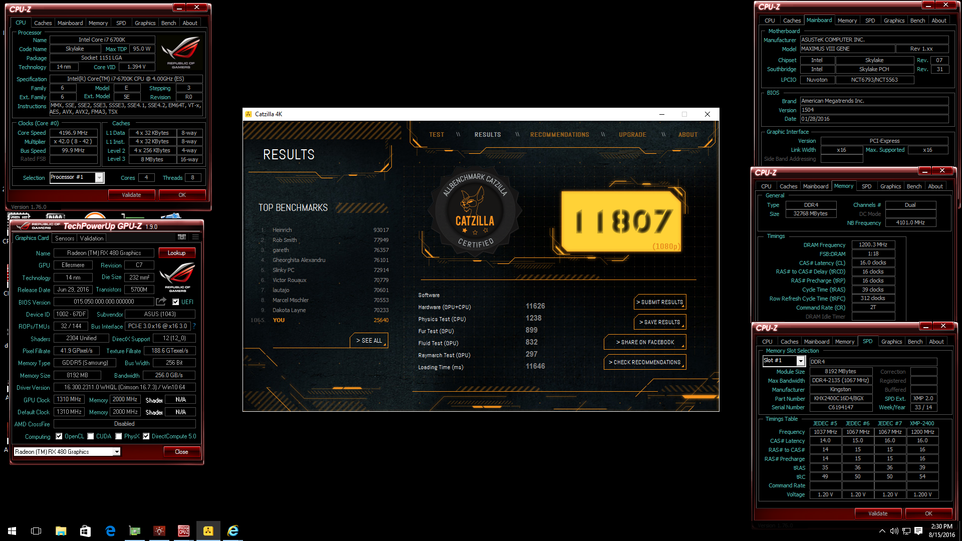Viewport: 962px width, 541px height.
Task: Take a screenshot with GPU-Z camera icon
Action: pyautogui.click(x=182, y=237)
